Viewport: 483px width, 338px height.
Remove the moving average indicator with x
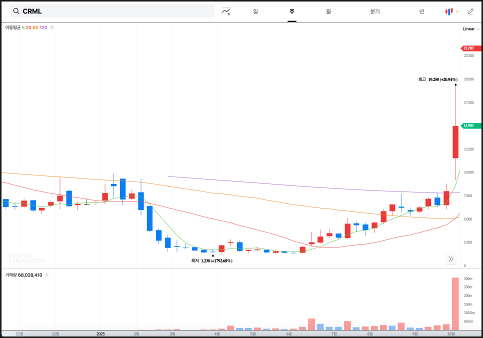click(52, 27)
